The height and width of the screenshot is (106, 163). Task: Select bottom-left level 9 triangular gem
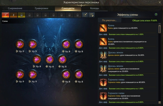pyautogui.click(x=20, y=74)
